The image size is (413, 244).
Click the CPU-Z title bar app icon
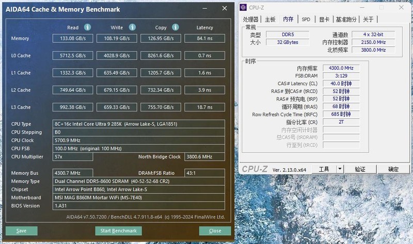pos(243,7)
